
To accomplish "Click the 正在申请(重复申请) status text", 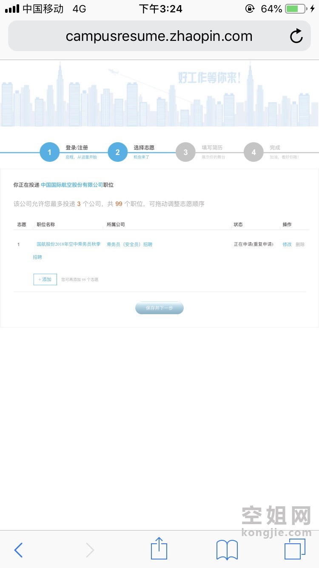I will click(x=253, y=244).
